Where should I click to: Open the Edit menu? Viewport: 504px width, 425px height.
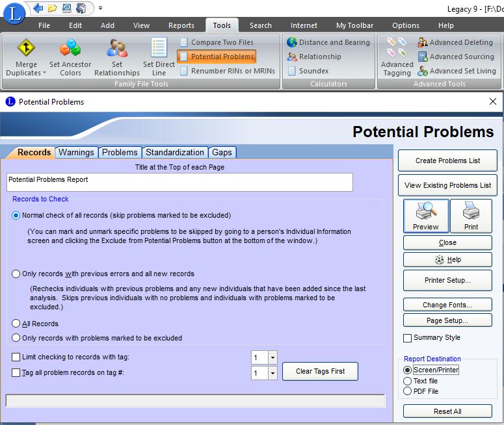click(75, 25)
